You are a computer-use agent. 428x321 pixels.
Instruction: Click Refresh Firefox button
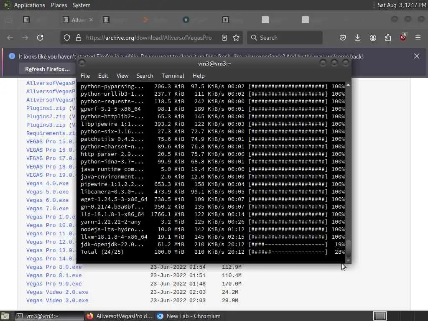(x=47, y=69)
